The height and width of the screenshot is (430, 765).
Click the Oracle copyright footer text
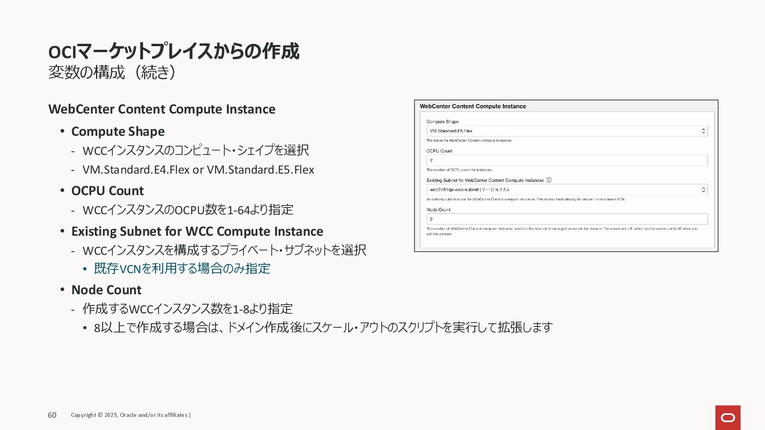(130, 415)
